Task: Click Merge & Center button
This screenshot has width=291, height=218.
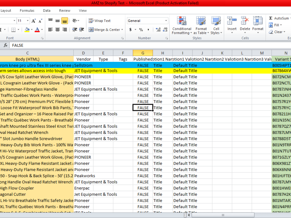Action: point(104,30)
